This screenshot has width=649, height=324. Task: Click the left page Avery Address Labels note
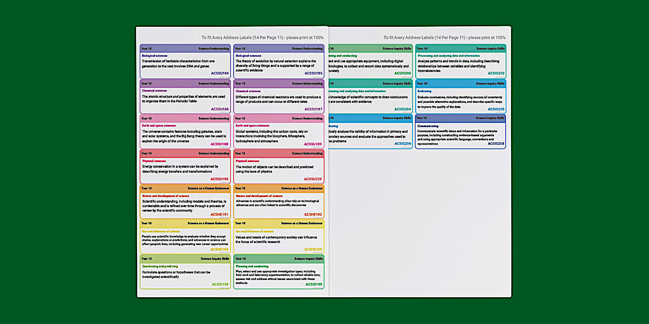(x=263, y=38)
